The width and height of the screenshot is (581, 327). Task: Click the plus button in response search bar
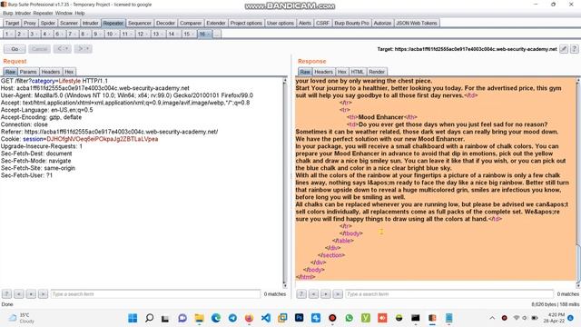coord(326,294)
